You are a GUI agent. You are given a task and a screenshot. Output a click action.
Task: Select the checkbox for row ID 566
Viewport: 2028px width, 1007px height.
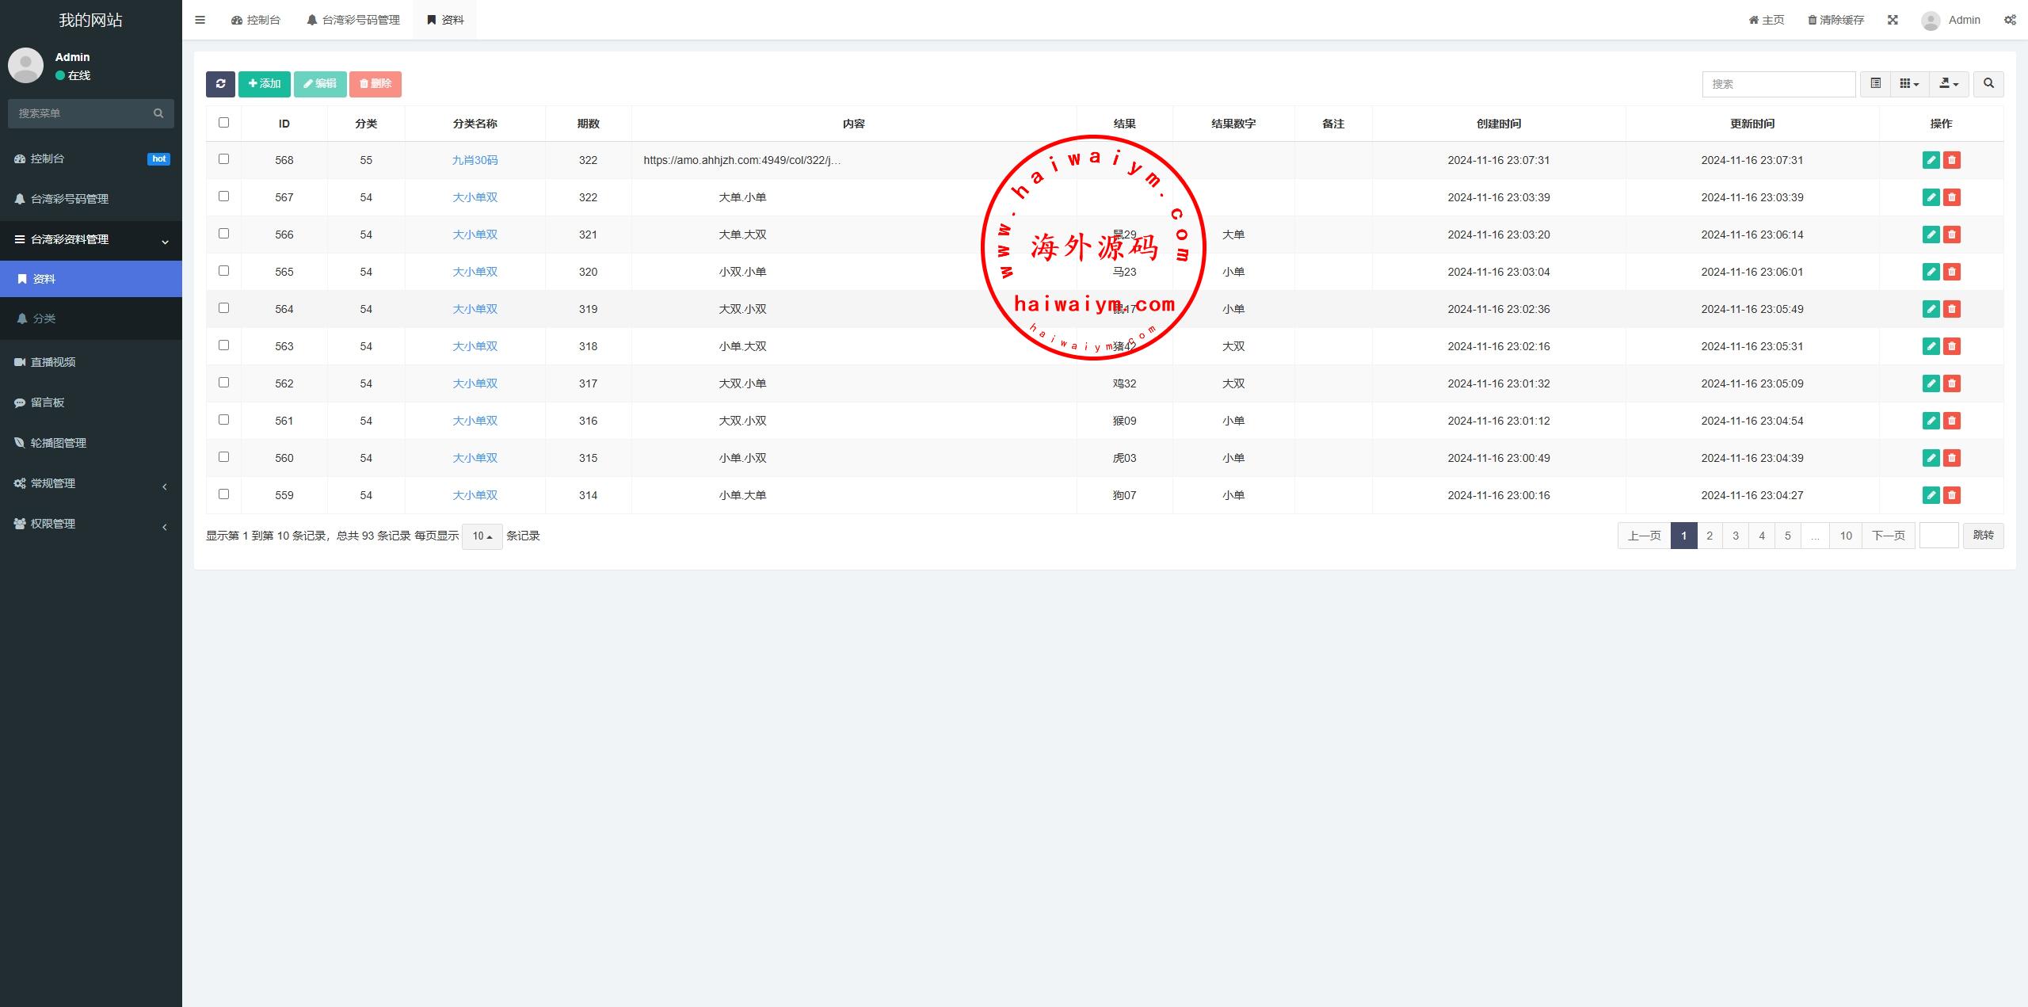click(223, 234)
